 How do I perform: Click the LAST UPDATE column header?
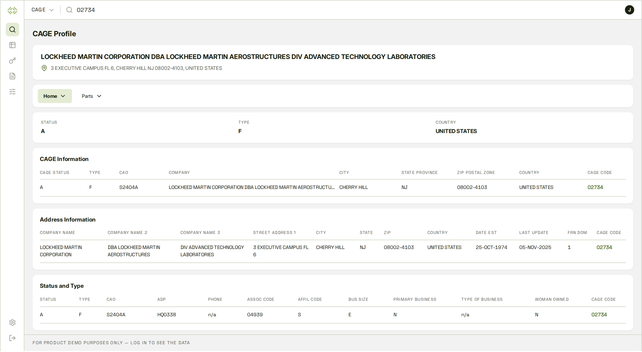pyautogui.click(x=534, y=232)
